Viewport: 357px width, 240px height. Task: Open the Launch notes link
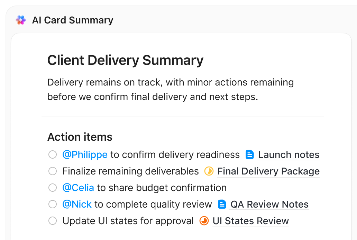[x=289, y=154]
